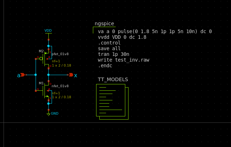Click the ngspice code block title
The height and width of the screenshot is (147, 231).
(104, 23)
